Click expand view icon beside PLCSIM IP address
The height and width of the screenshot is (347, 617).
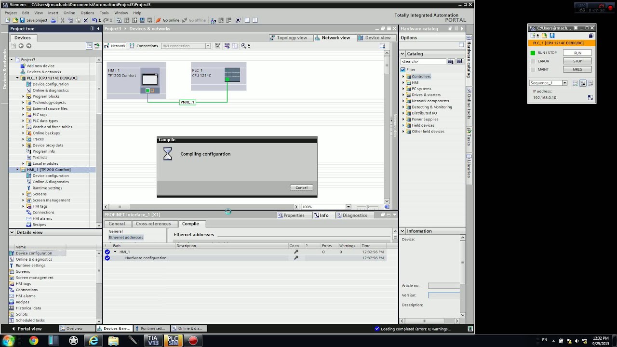tap(590, 98)
